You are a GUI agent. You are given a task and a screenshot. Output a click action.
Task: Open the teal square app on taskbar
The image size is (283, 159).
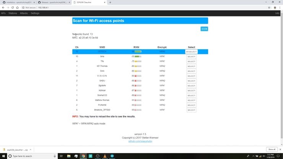90,156
